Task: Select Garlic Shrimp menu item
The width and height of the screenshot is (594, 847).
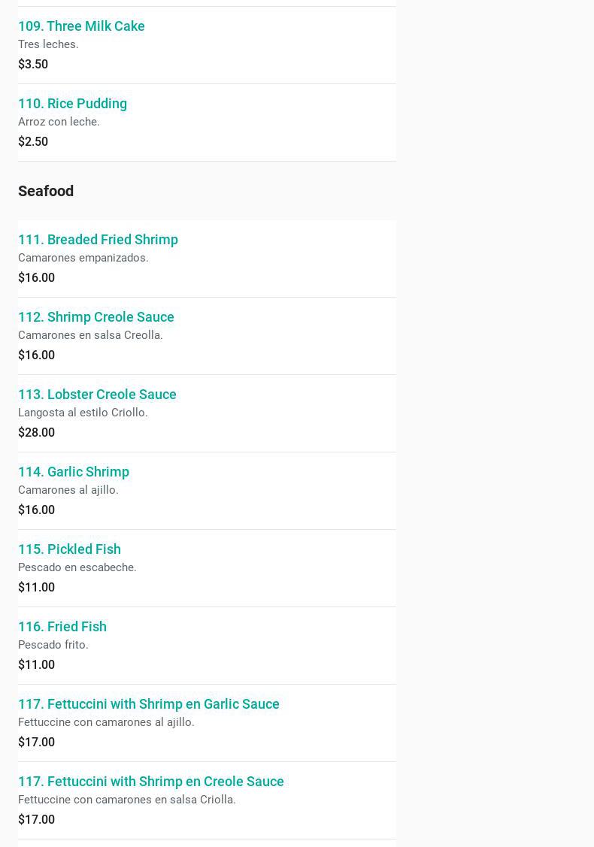Action: (74, 472)
